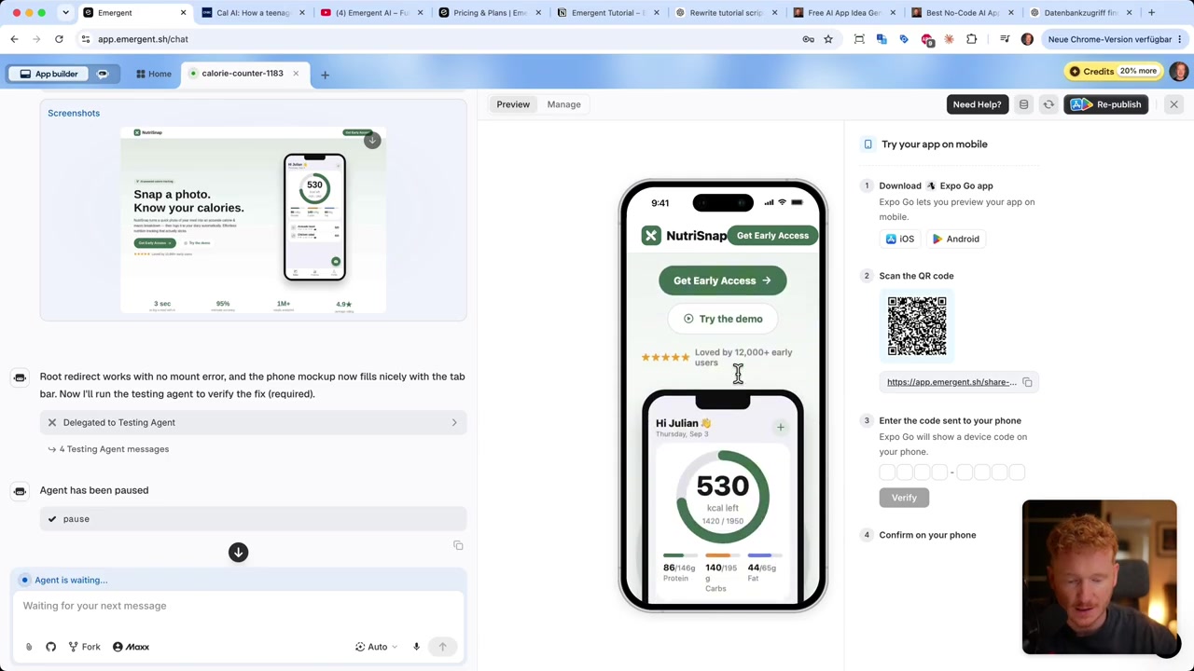The image size is (1194, 671).
Task: Start voice input with the microphone
Action: (416, 647)
